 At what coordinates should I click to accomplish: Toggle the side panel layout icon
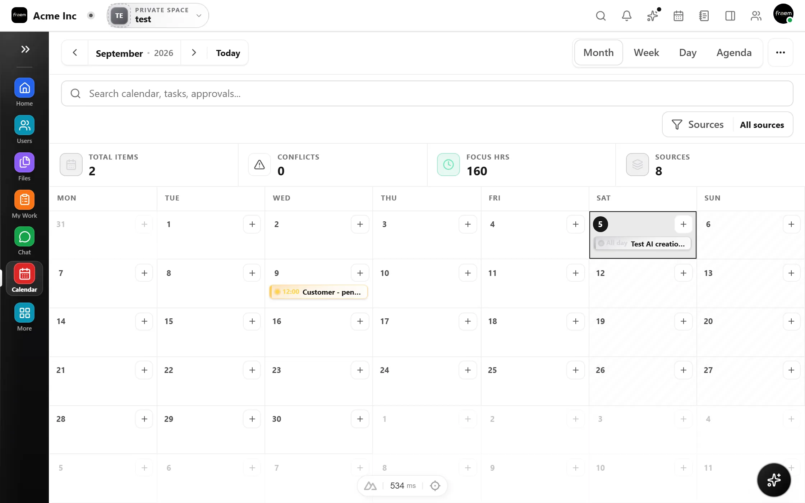click(x=730, y=16)
